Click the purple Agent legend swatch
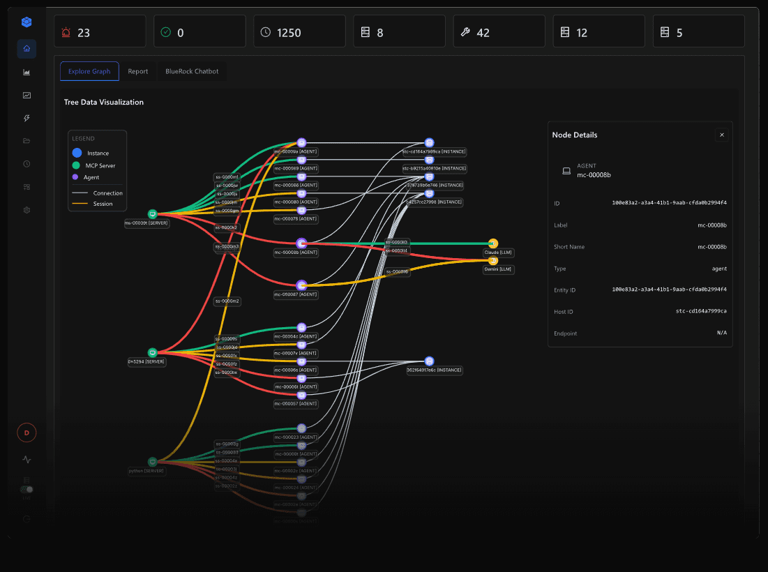The width and height of the screenshot is (768, 572). (x=75, y=176)
